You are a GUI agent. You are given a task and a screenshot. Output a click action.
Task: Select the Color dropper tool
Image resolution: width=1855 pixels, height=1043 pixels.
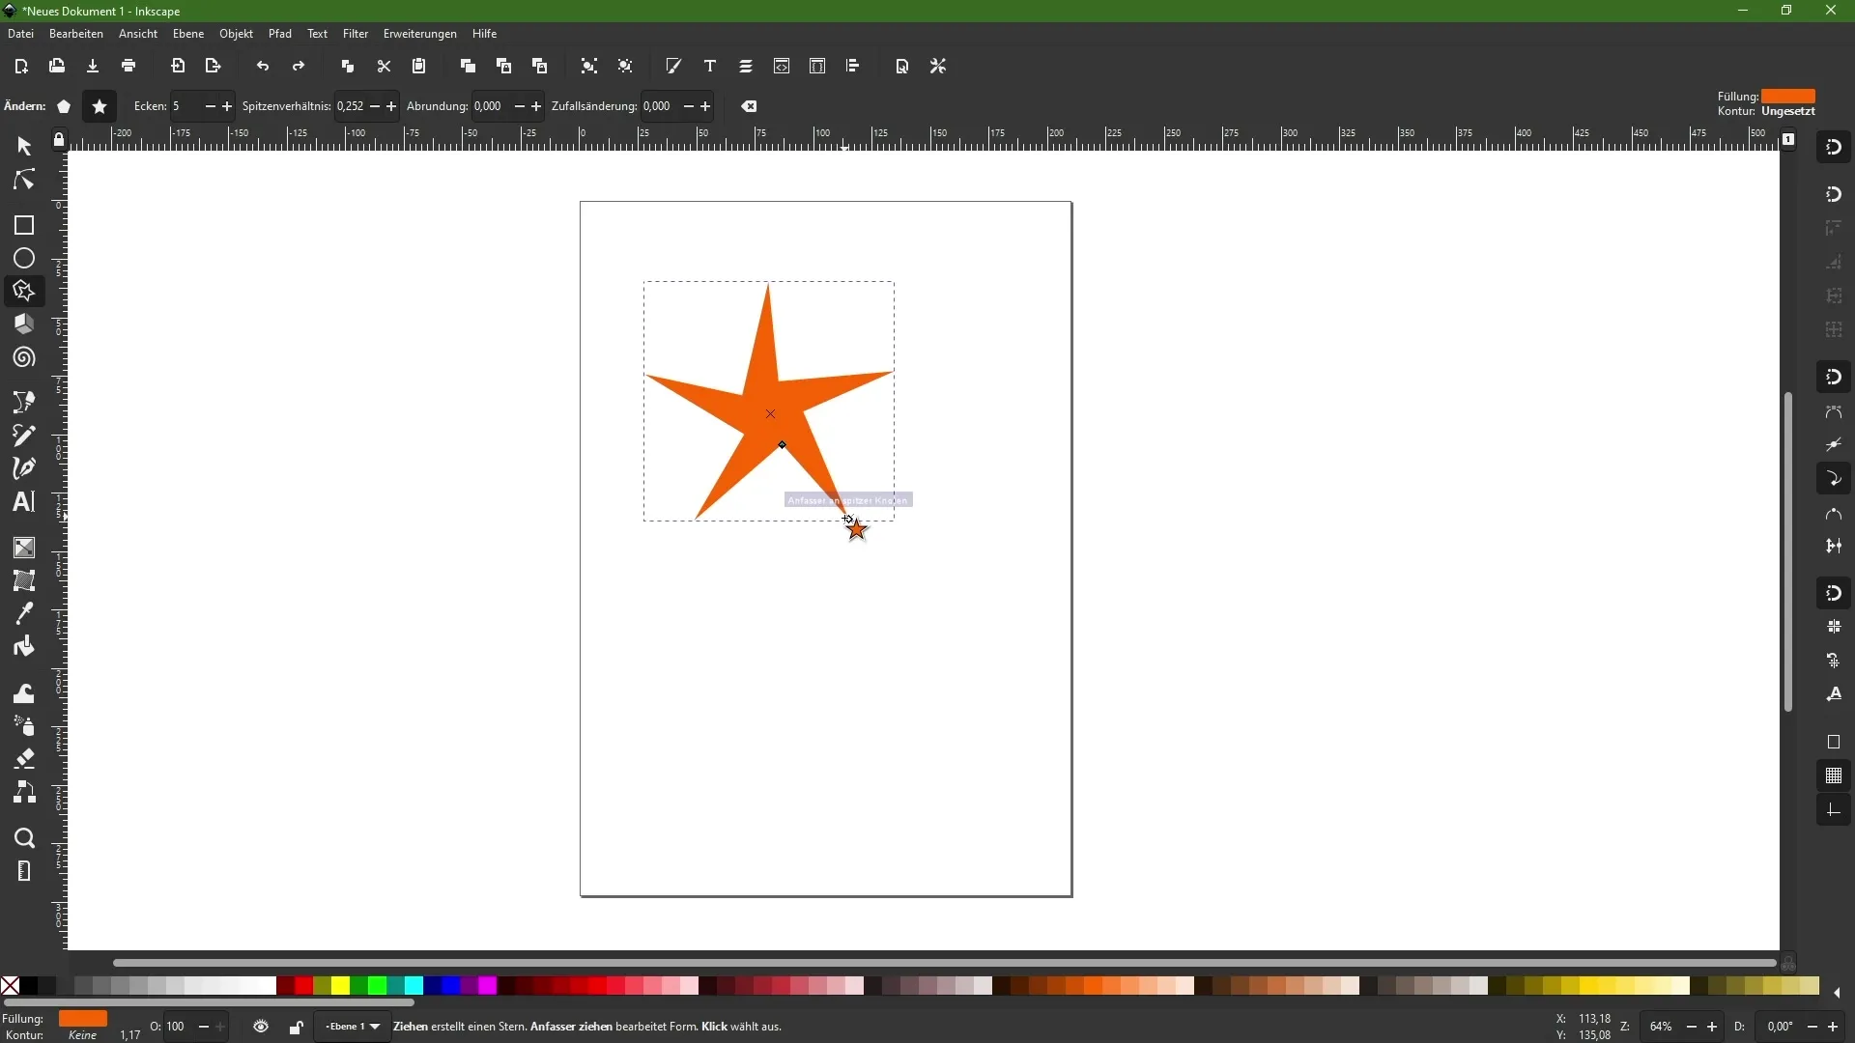coord(24,614)
